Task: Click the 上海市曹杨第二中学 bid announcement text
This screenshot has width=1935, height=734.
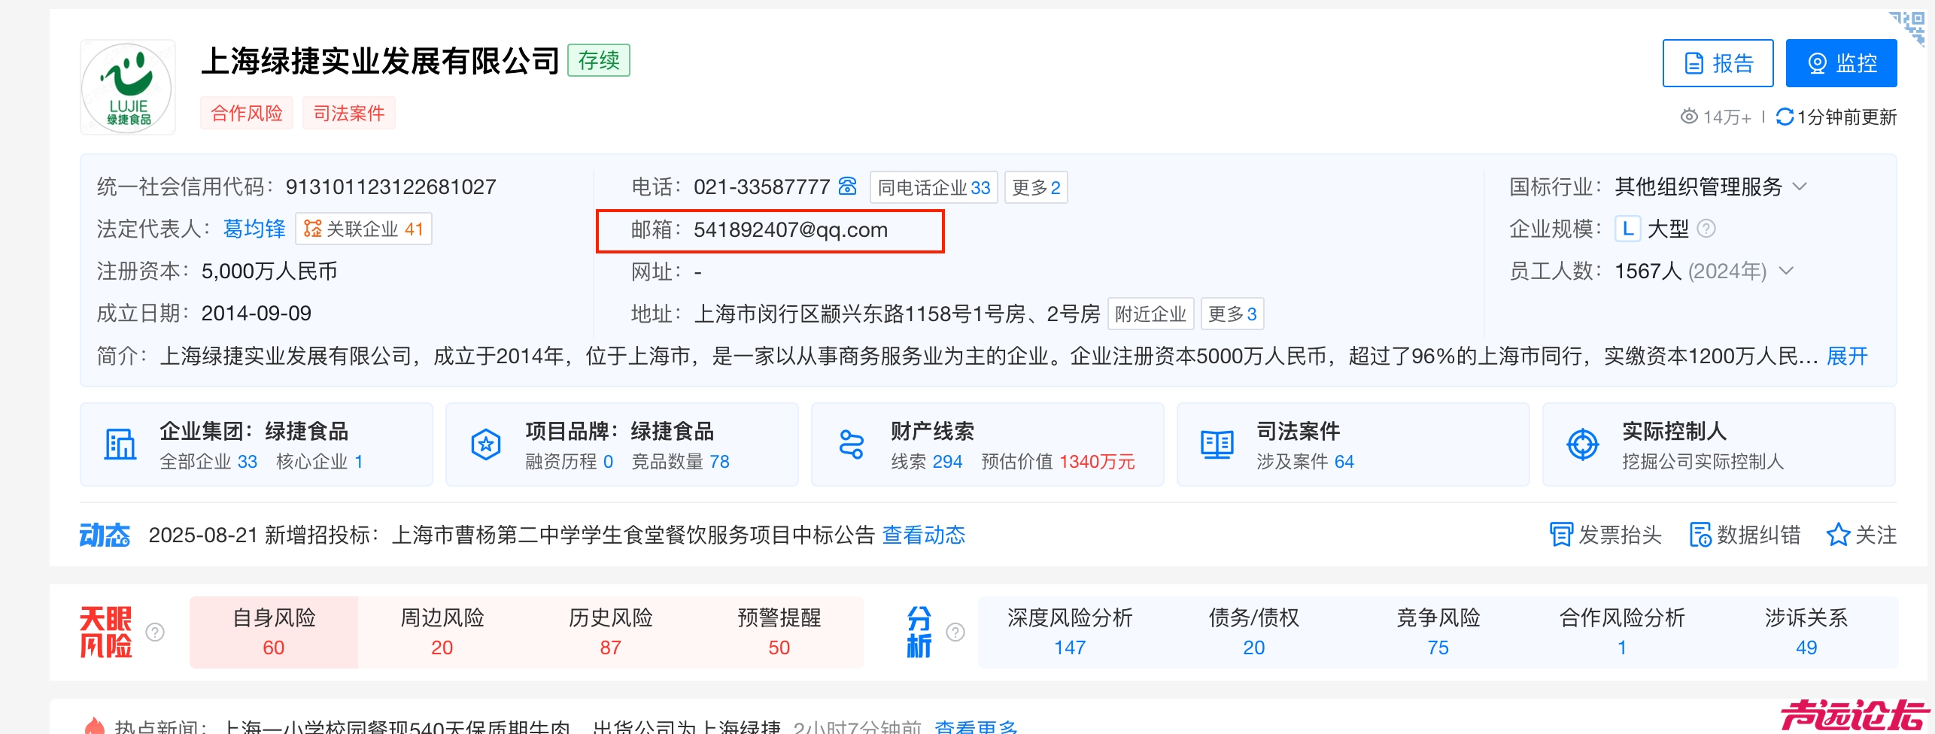Action: (x=633, y=535)
